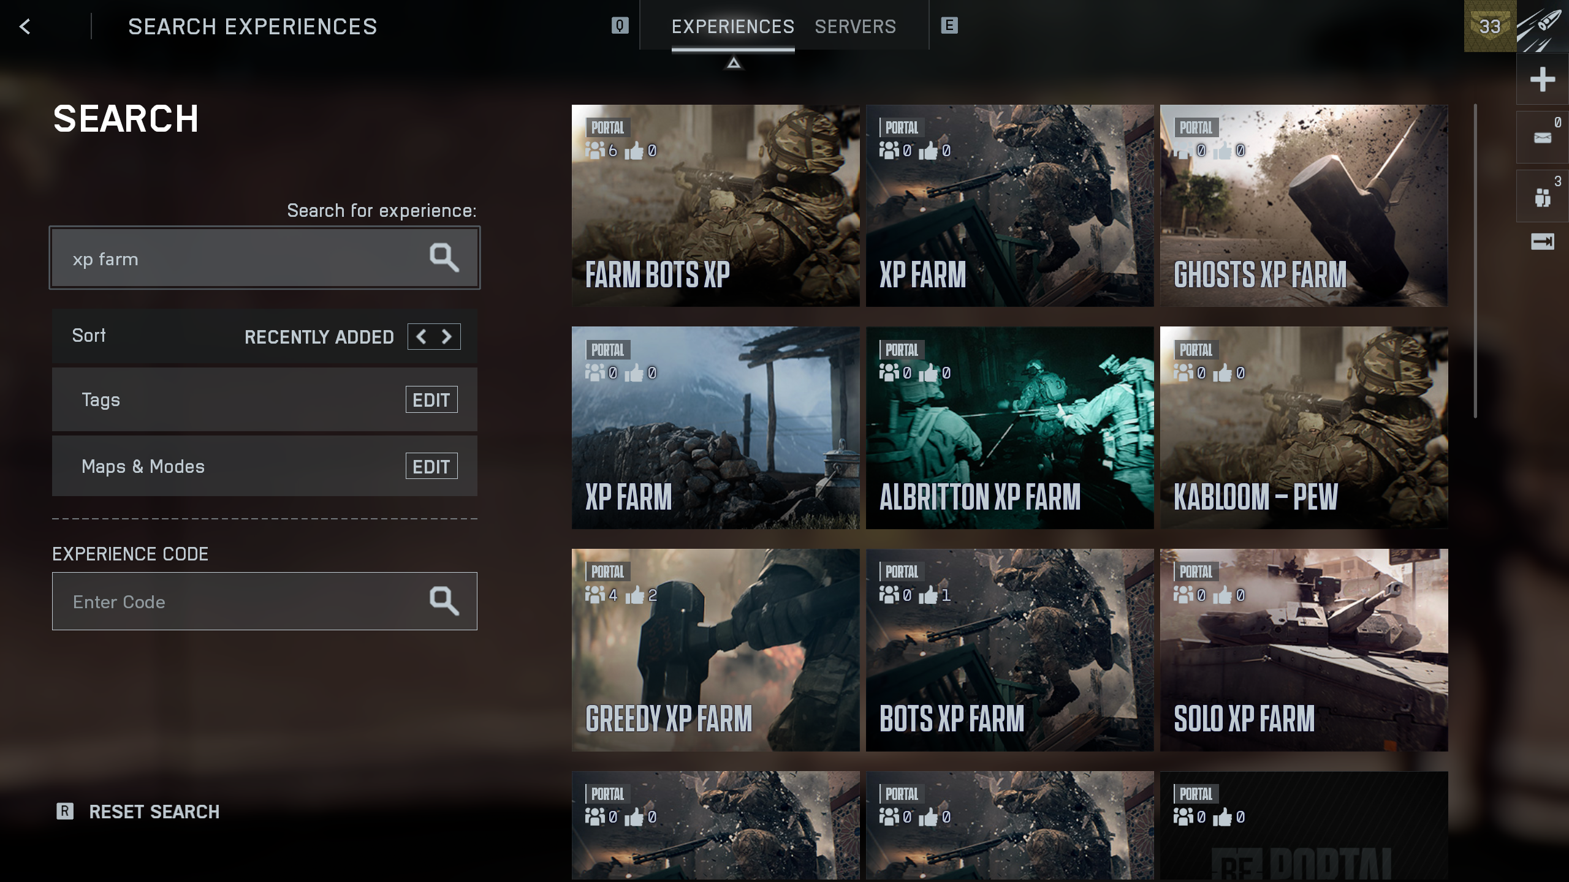Open the social panel icon with badge 3

(x=1541, y=196)
